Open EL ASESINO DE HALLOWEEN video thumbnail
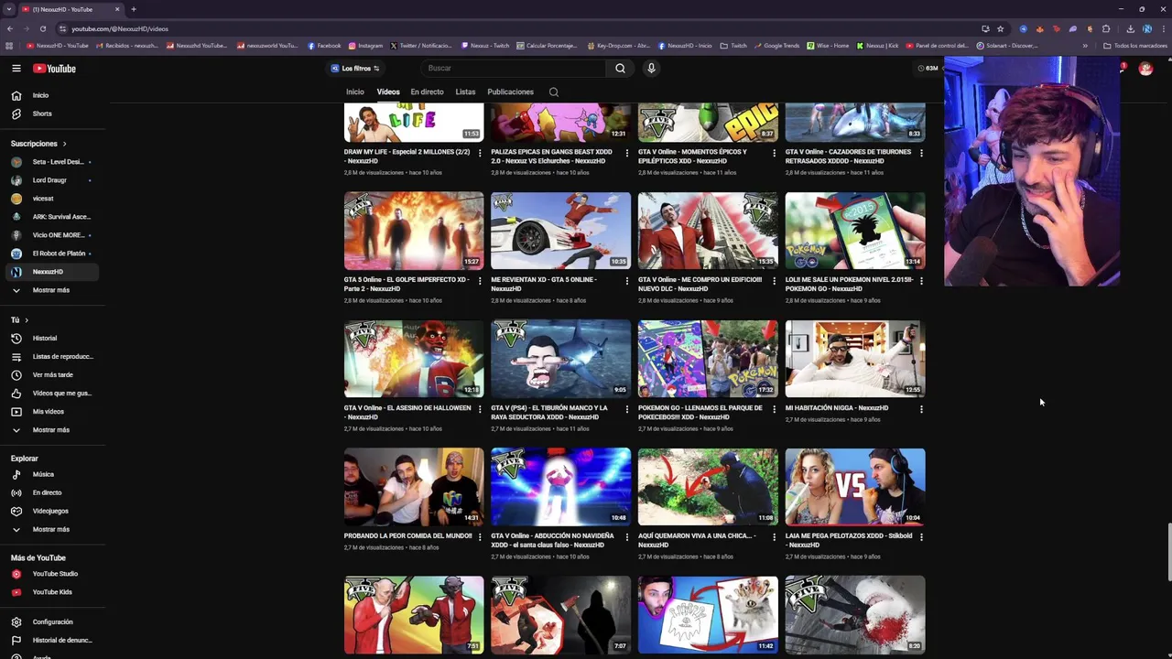1172x659 pixels. [414, 359]
